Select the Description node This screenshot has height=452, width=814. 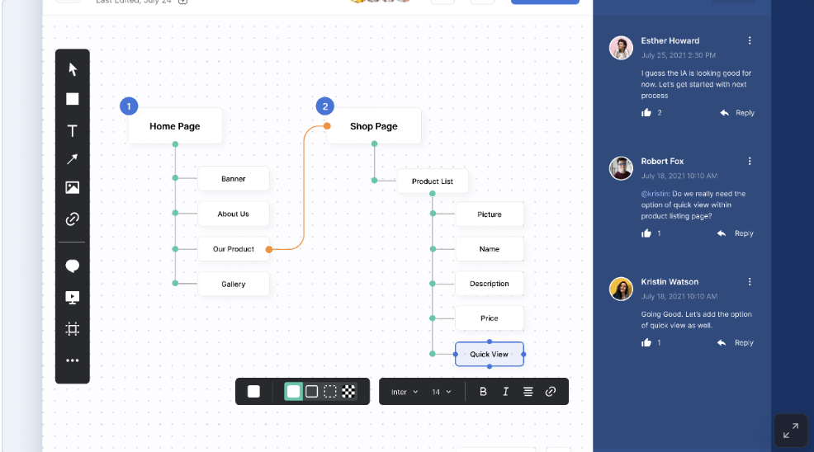(x=489, y=284)
